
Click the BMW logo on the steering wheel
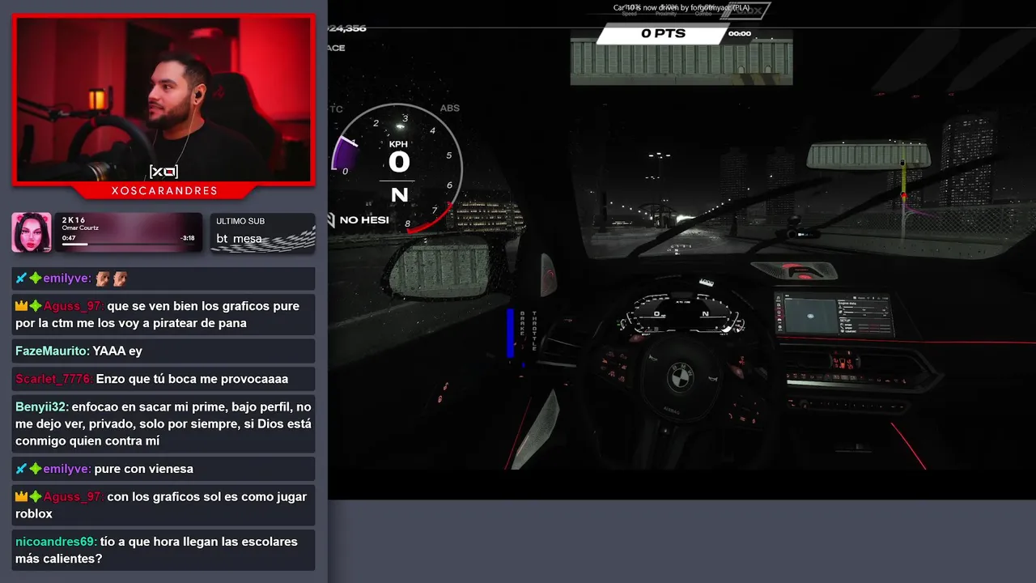click(x=680, y=377)
